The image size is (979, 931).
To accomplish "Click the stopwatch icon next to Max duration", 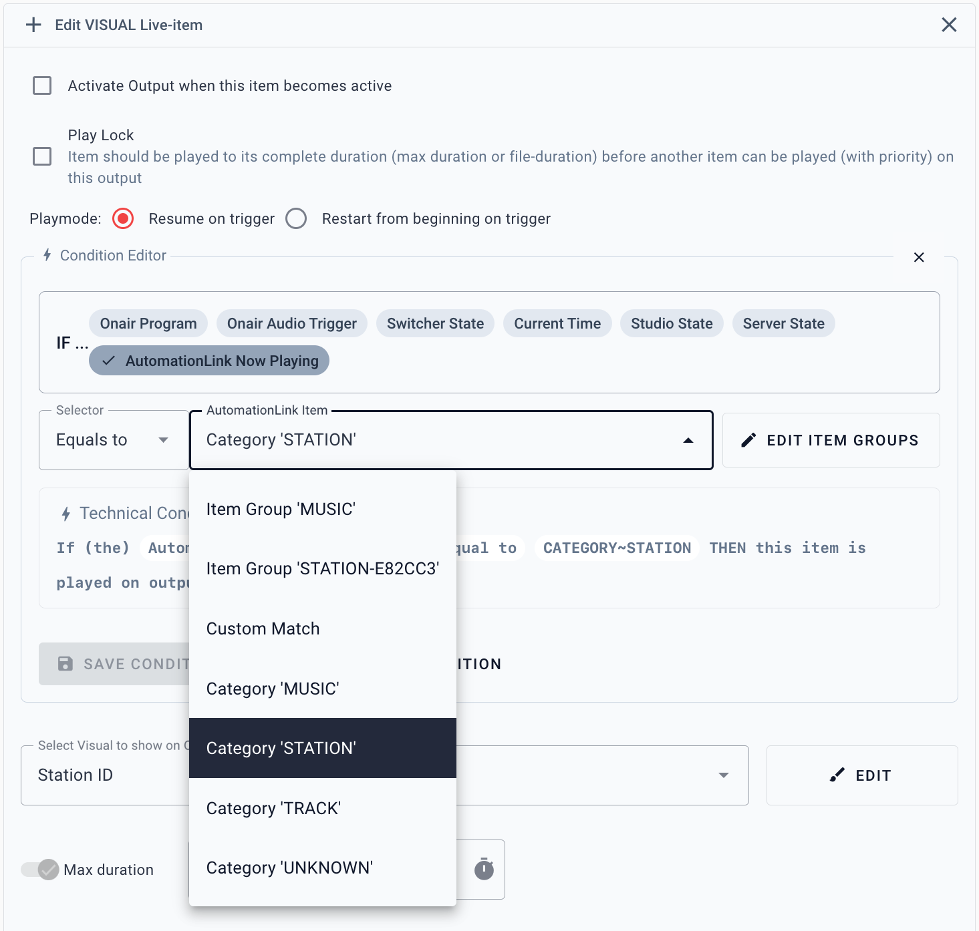I will click(484, 869).
